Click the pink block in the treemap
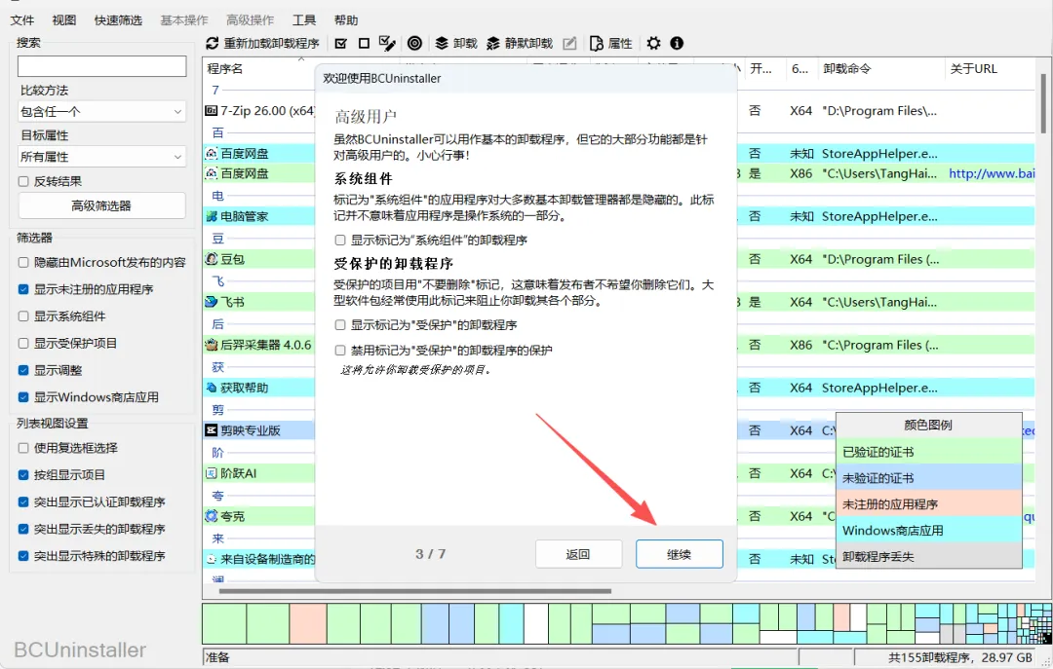Screen dimensions: 1053x669 pos(308,624)
